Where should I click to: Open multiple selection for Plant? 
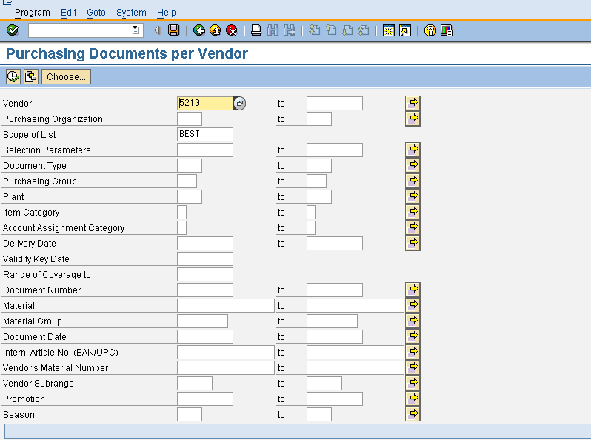[x=413, y=196]
